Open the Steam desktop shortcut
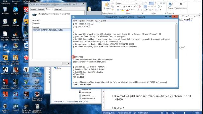This screenshot has height=114, width=203. 5,47
